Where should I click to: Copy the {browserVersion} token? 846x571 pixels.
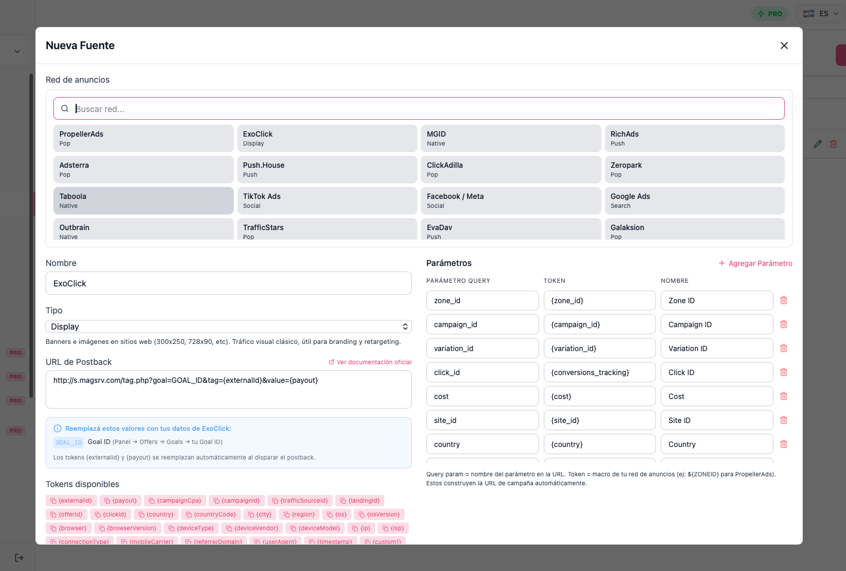pyautogui.click(x=128, y=528)
